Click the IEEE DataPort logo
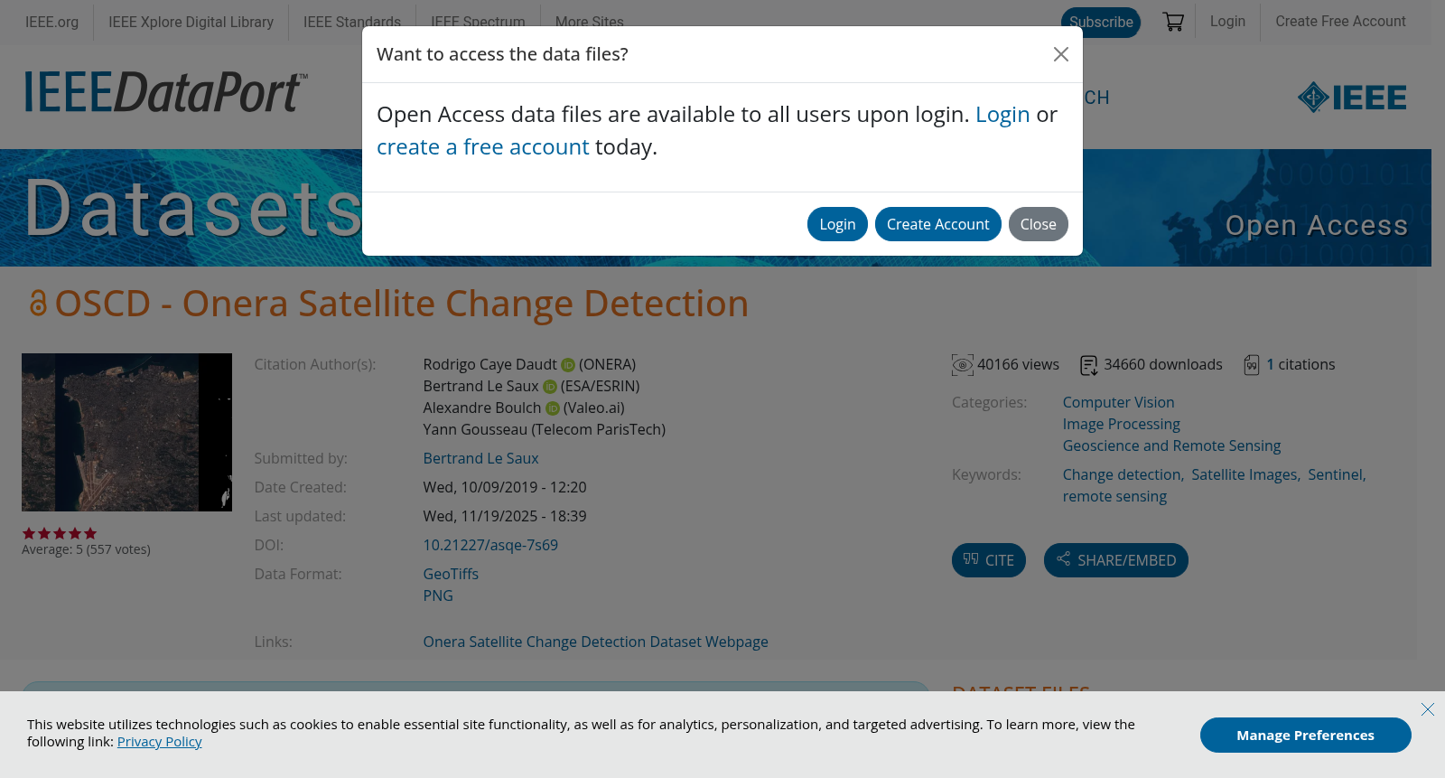 click(166, 92)
